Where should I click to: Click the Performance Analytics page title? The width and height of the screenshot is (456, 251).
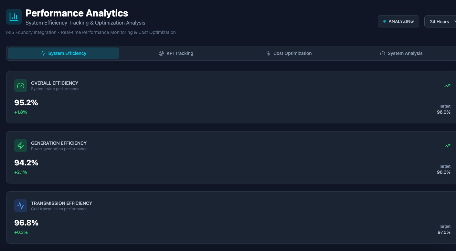[77, 13]
